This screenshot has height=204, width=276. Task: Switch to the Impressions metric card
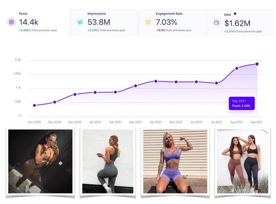(x=104, y=22)
